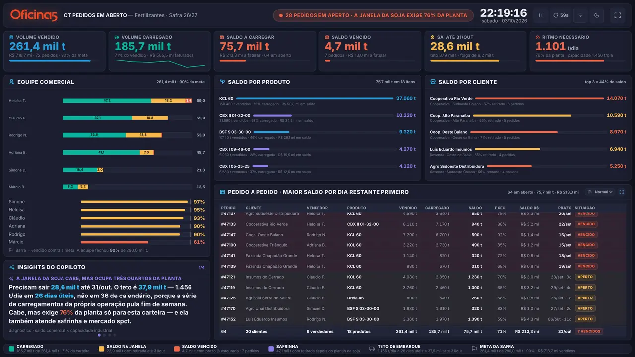Expand the Pedido a Pedido table panel
This screenshot has height=357, width=635.
click(622, 192)
